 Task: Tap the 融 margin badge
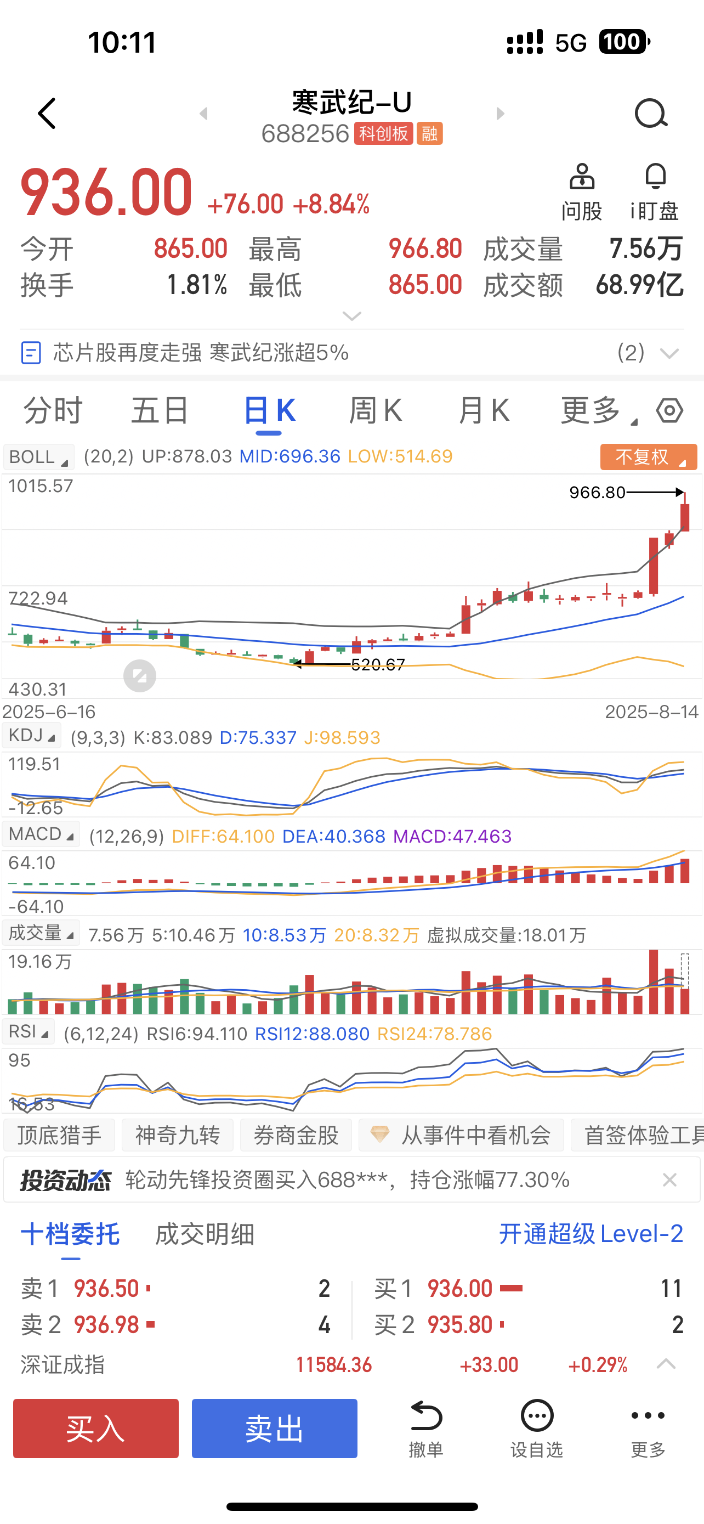tap(430, 133)
